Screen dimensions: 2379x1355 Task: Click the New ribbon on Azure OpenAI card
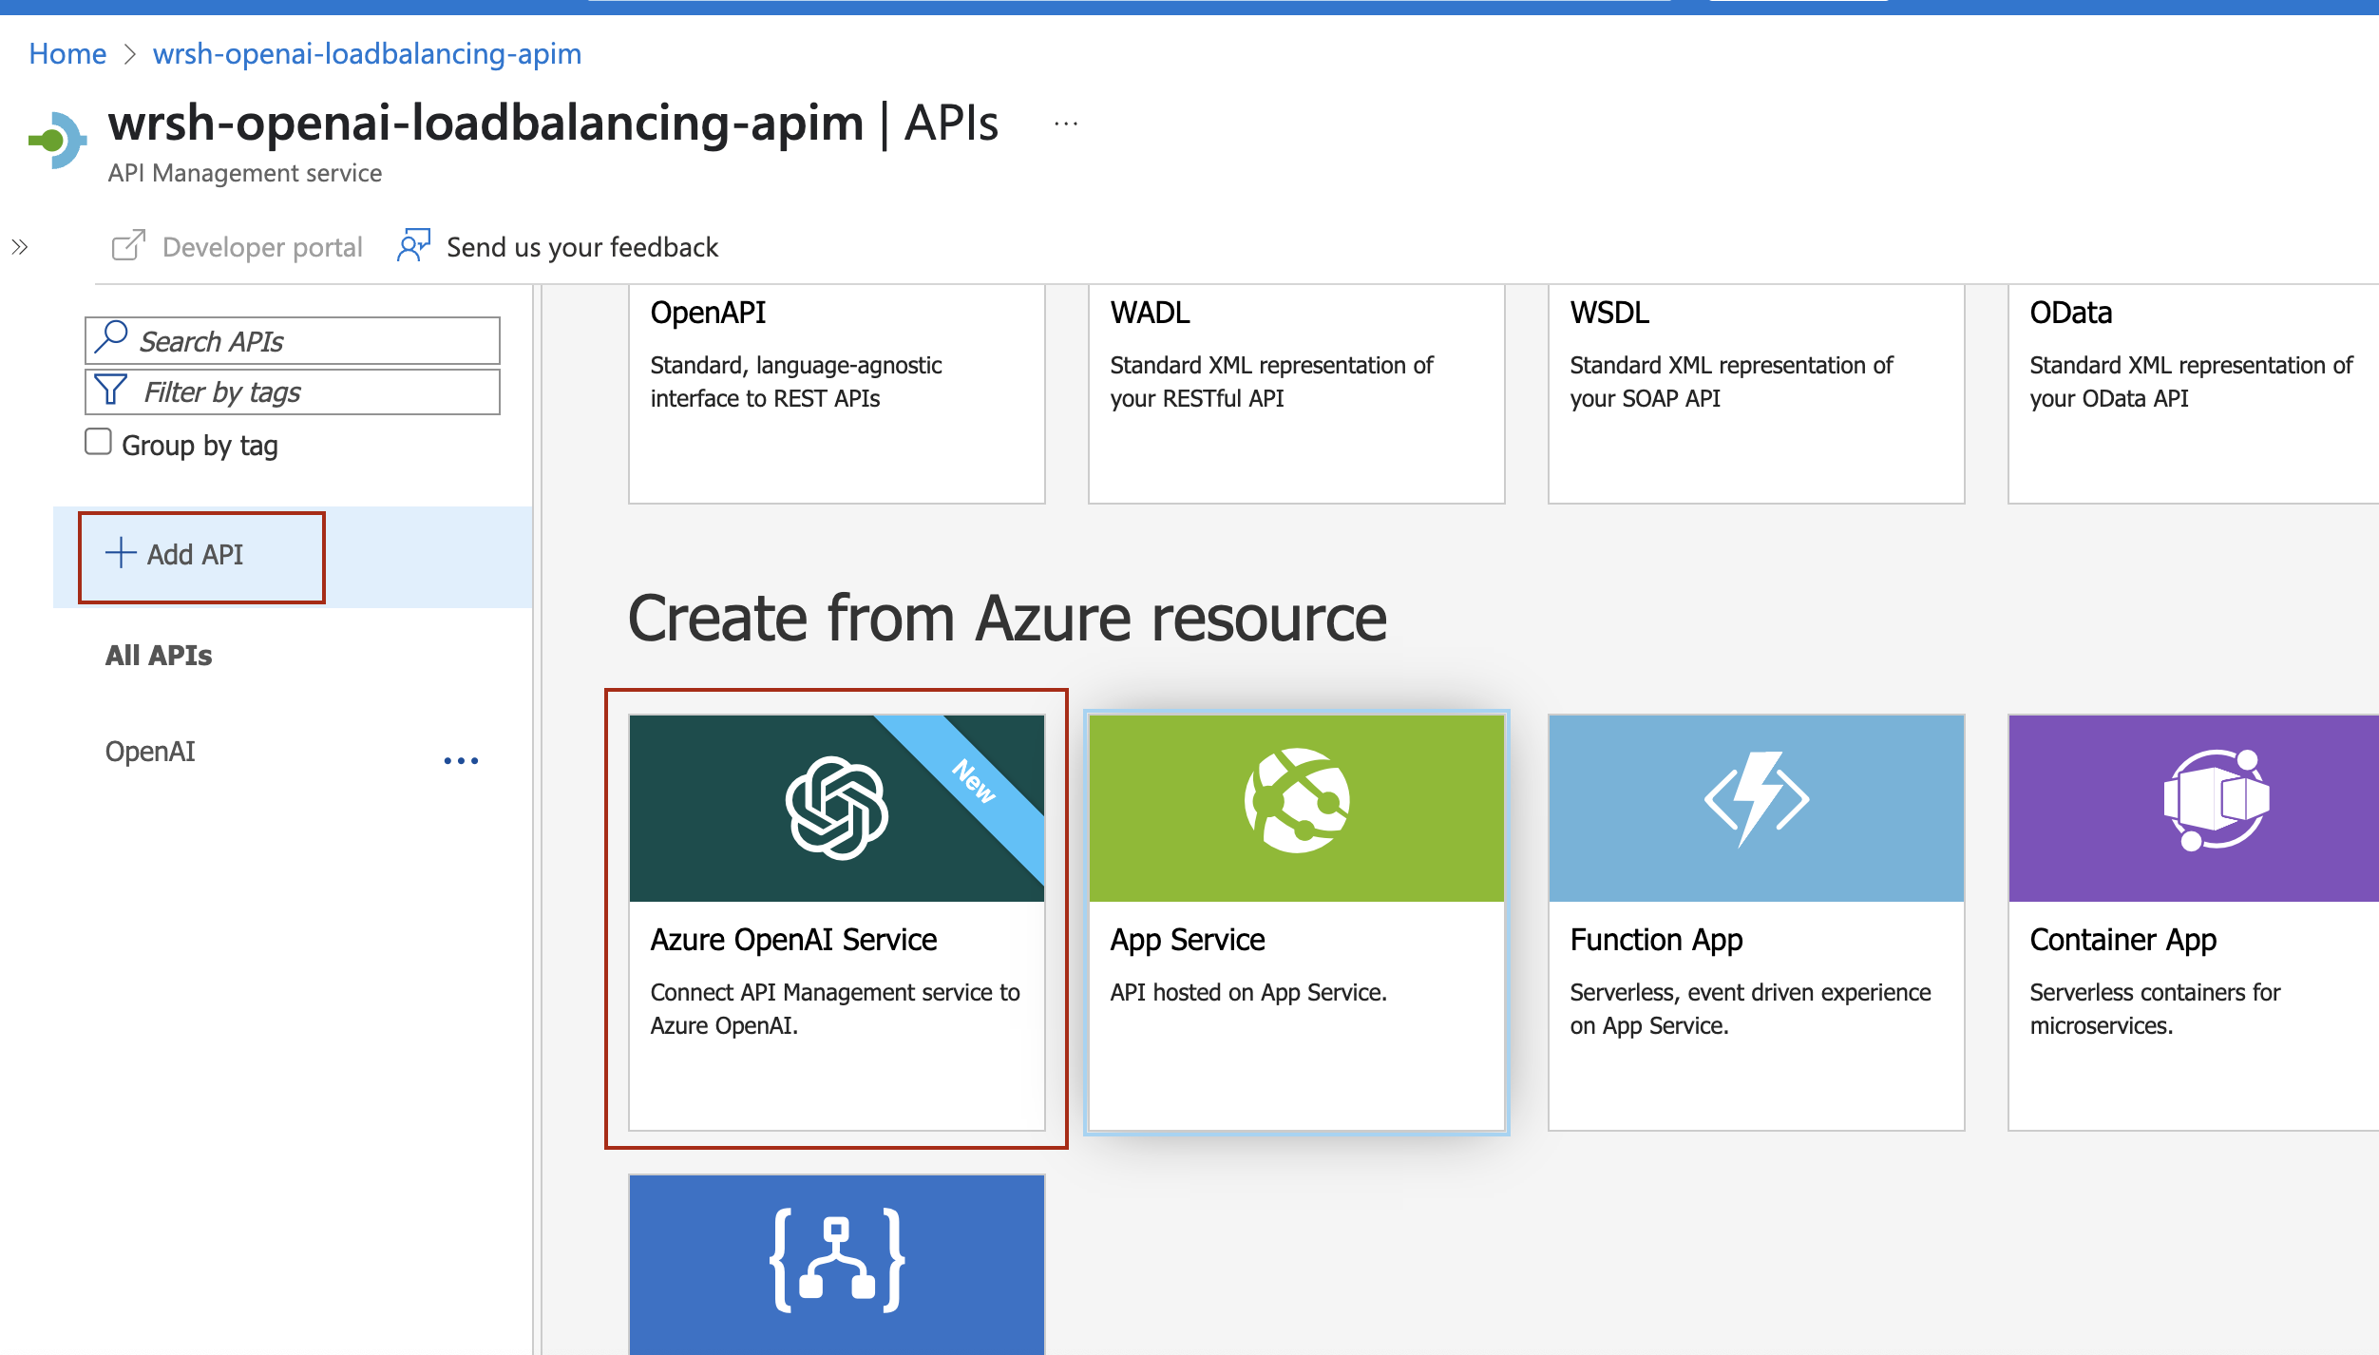(976, 782)
